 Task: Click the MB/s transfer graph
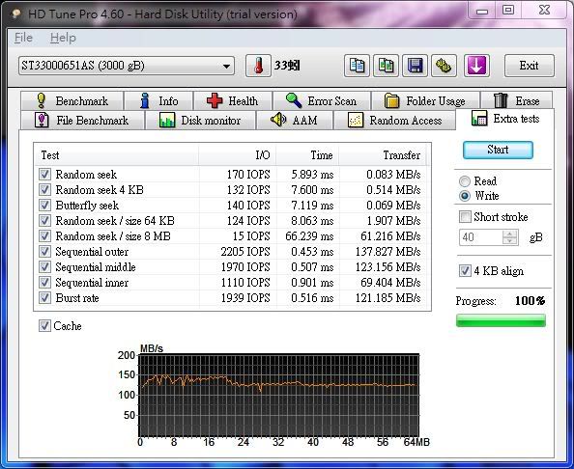279,395
